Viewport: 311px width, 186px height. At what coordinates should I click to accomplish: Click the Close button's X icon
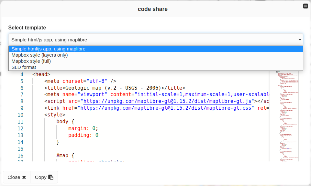[24, 177]
